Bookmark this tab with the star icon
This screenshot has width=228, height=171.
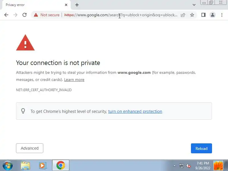tap(192, 15)
